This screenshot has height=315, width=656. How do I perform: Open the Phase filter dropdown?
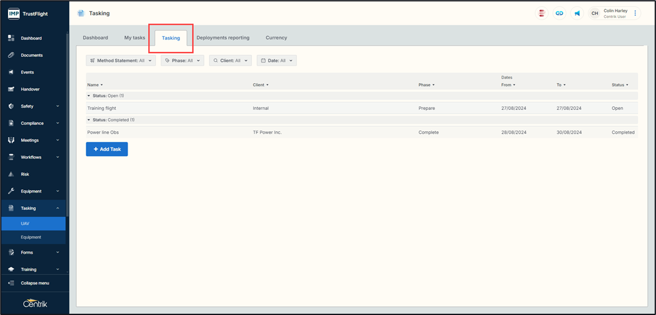[182, 61]
